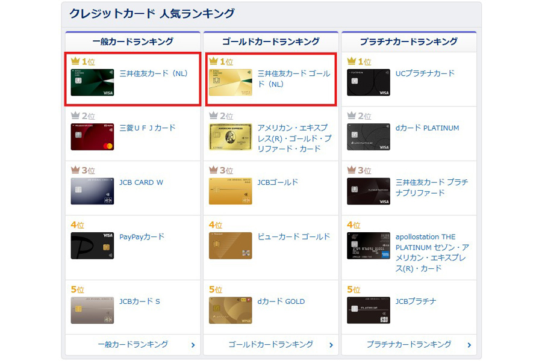Click the UCプラチナカード card image
Image resolution: width=542 pixels, height=361 pixels.
[369, 82]
